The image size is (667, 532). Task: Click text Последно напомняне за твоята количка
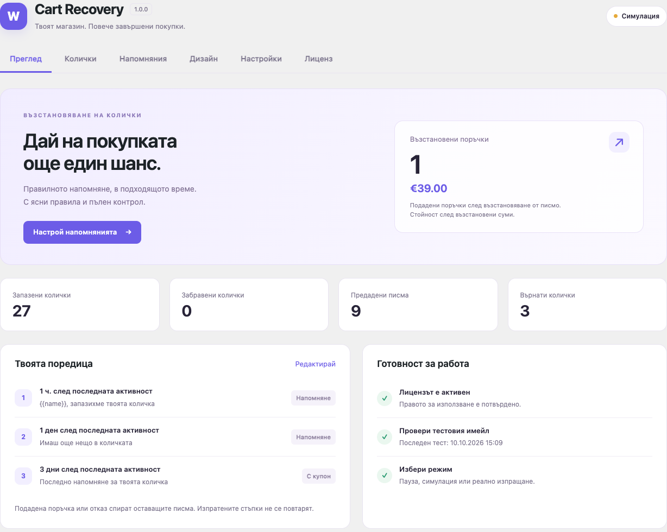(x=104, y=482)
